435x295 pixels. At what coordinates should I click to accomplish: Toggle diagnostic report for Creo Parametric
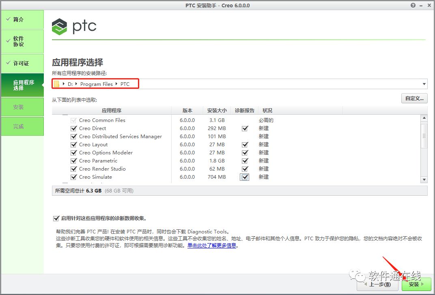click(x=245, y=160)
